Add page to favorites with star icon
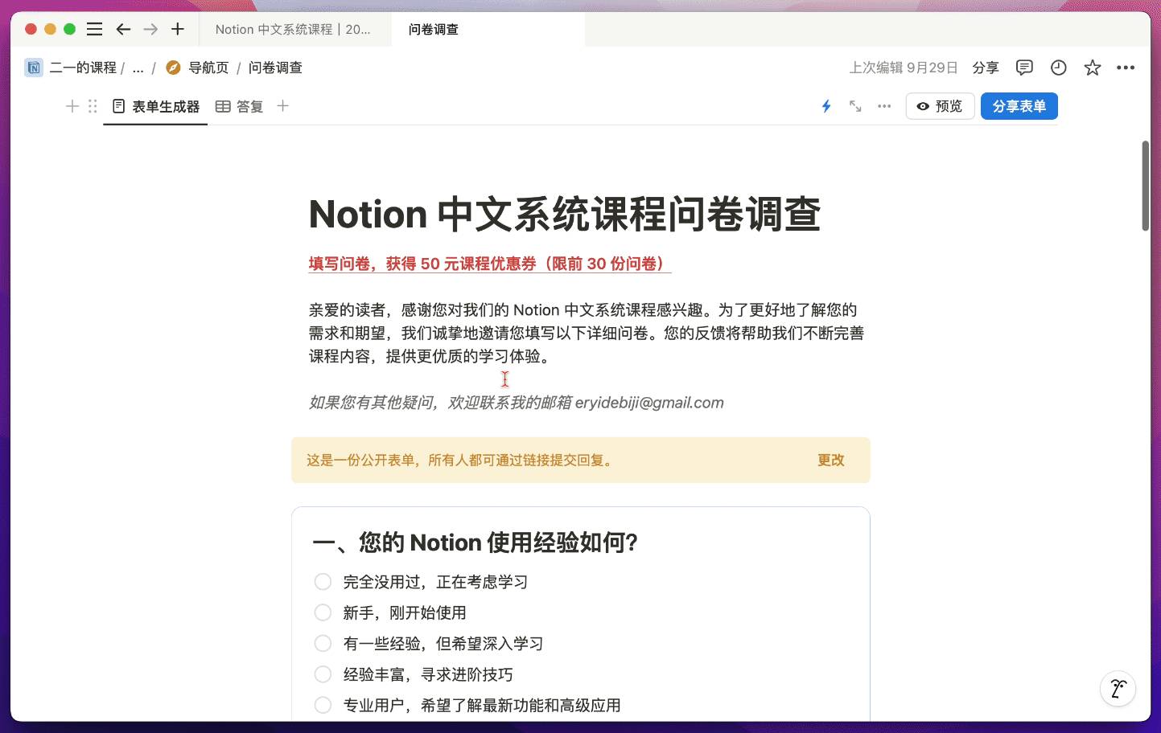1161x733 pixels. pos(1092,68)
